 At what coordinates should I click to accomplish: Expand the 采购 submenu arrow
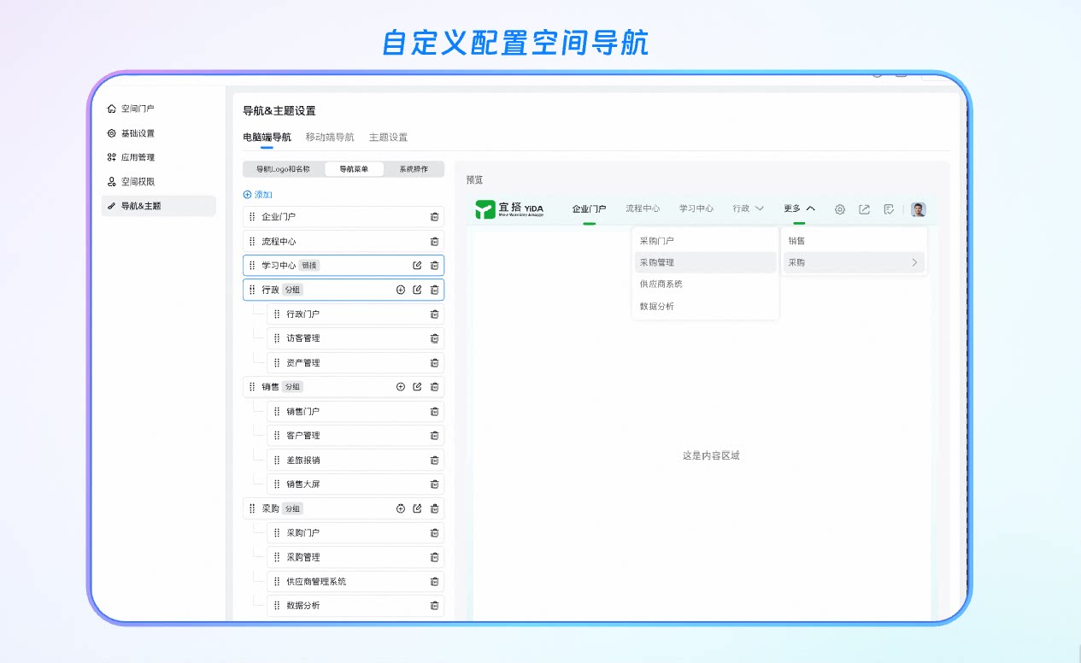point(914,262)
